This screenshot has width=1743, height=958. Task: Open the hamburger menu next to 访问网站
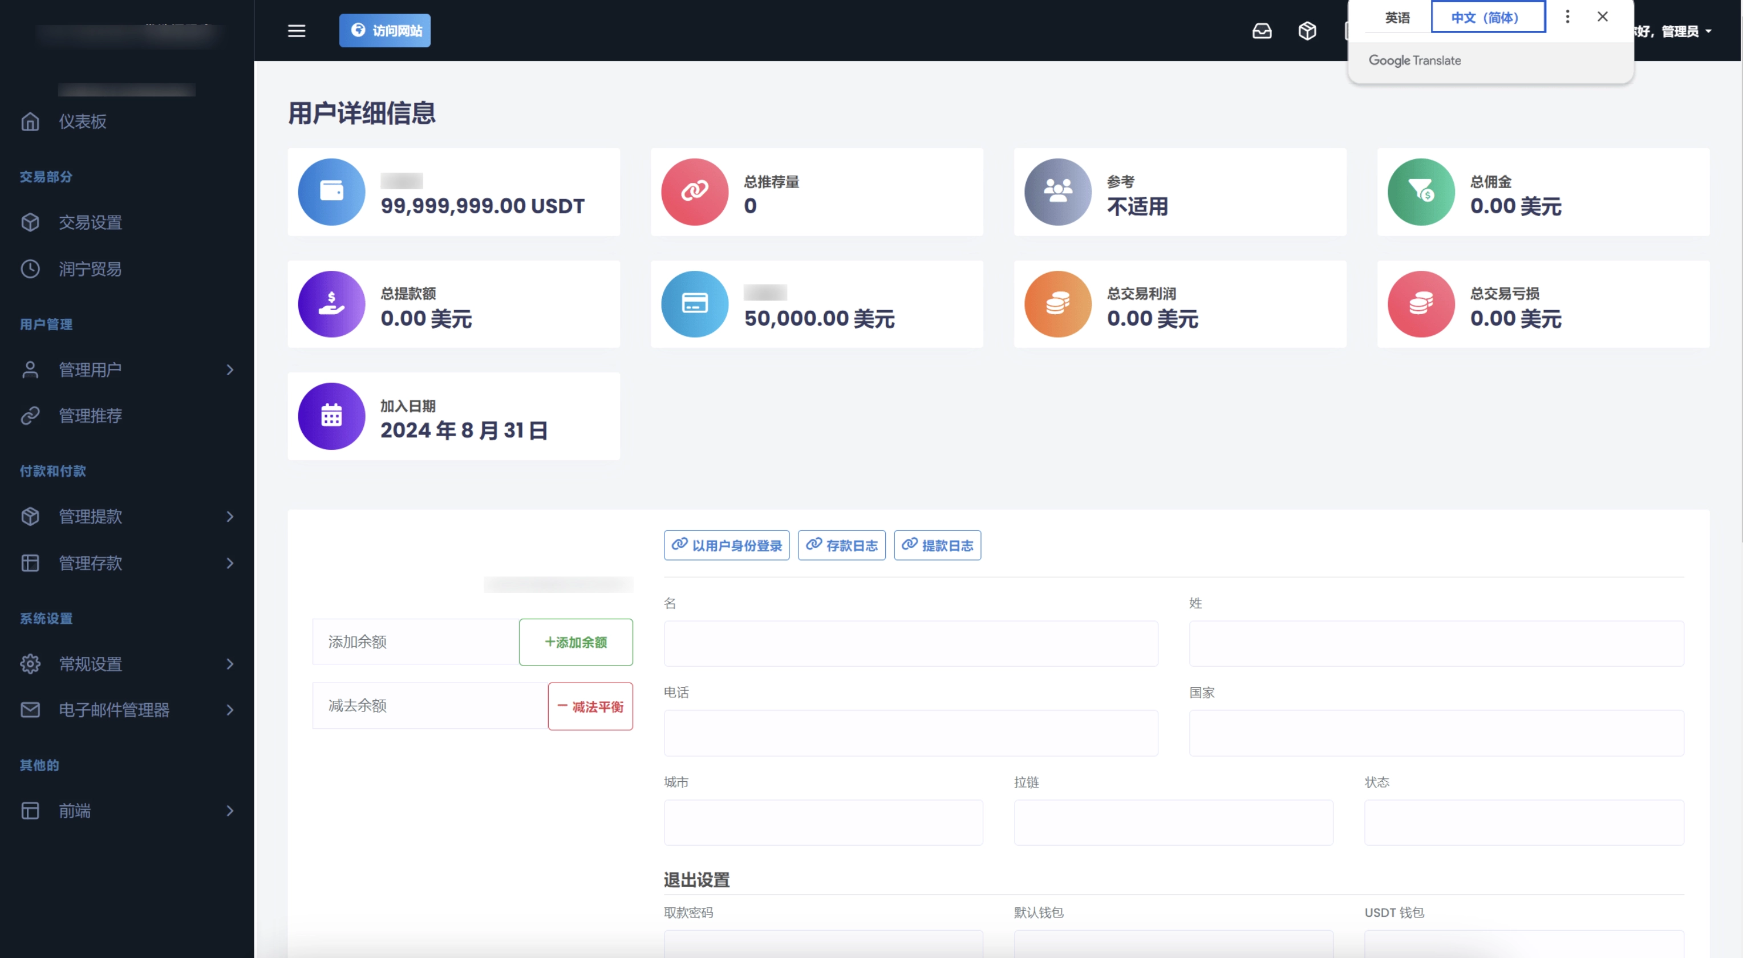(x=297, y=31)
